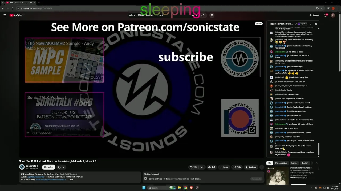This screenshot has width=341, height=191.
Task: Click the sonicstate subscribe logo in video
Action: pos(240,57)
